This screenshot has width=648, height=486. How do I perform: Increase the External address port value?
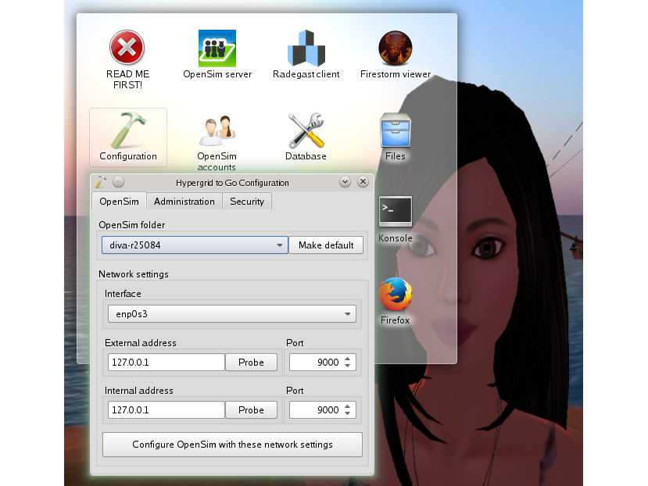(x=348, y=359)
